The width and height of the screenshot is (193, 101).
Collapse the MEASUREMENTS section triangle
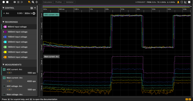click(3, 65)
